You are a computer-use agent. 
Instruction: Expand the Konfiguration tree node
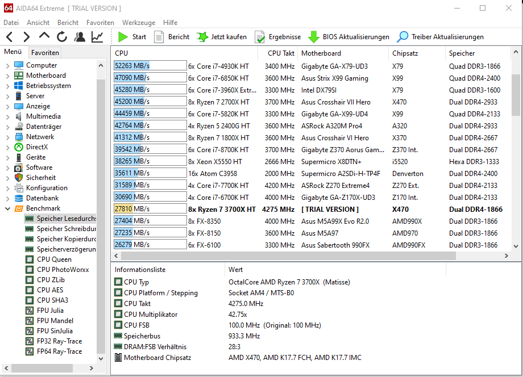7,188
